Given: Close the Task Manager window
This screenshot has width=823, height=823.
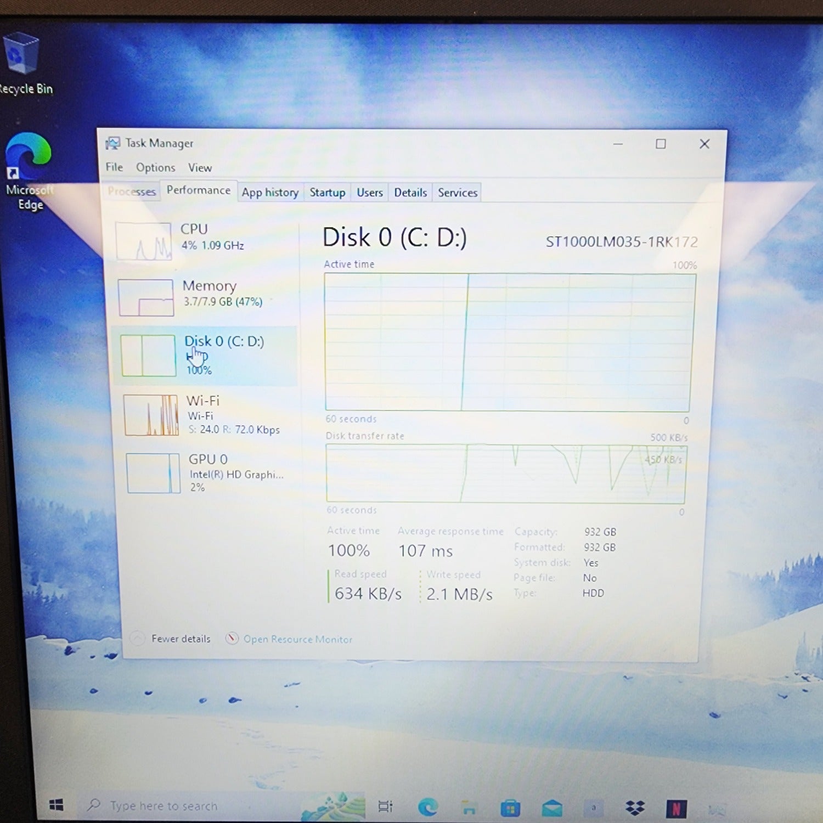Looking at the screenshot, I should (x=704, y=144).
